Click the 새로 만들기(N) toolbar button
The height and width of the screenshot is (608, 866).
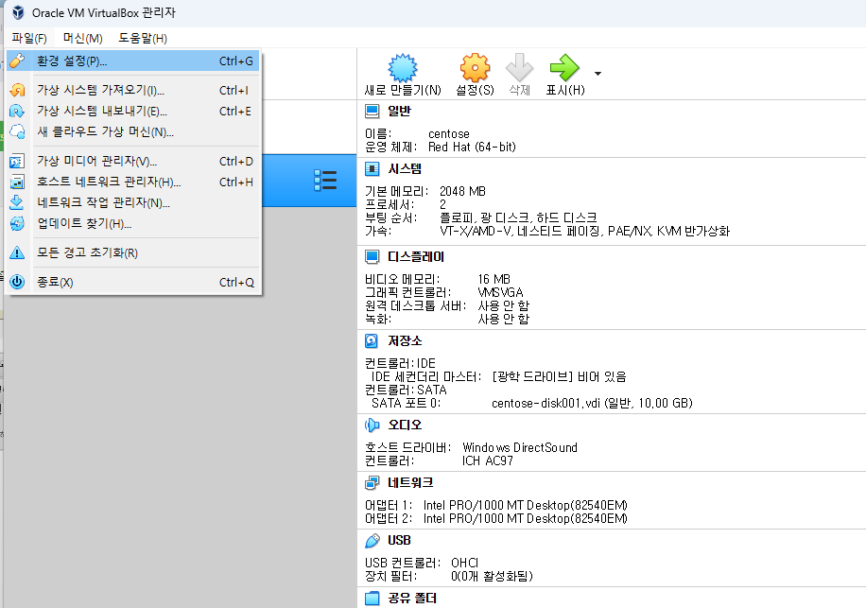(403, 75)
